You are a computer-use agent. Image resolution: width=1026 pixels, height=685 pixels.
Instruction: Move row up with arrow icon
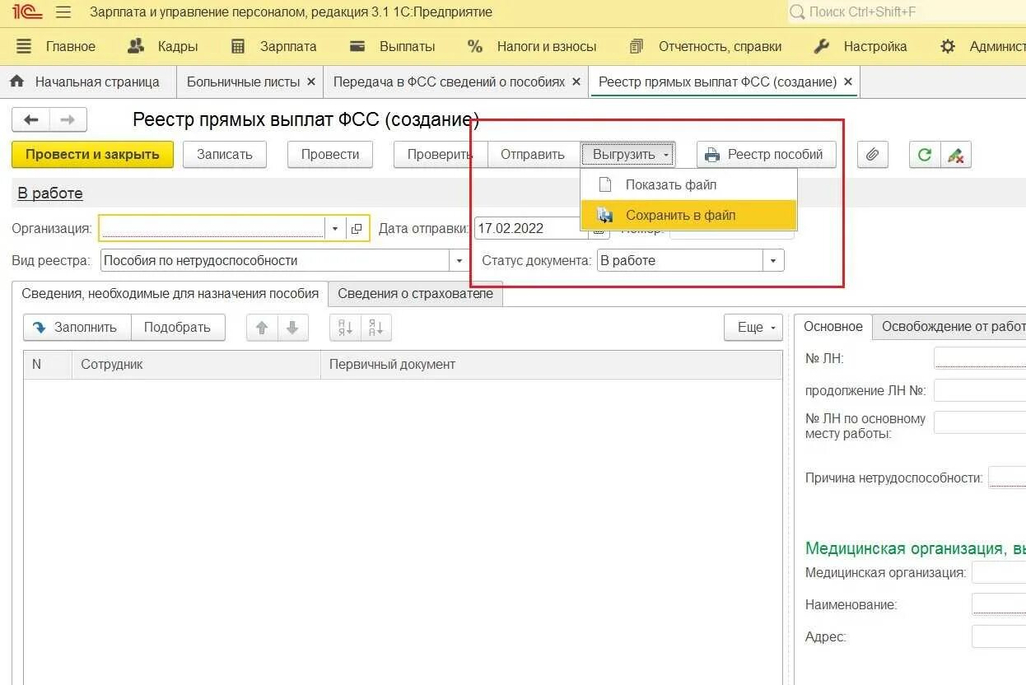(262, 327)
